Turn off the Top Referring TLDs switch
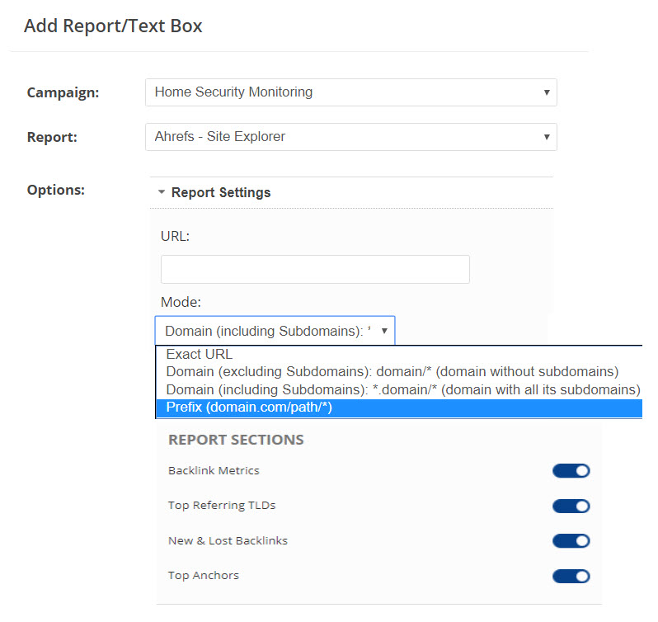This screenshot has width=658, height=622. pos(571,506)
